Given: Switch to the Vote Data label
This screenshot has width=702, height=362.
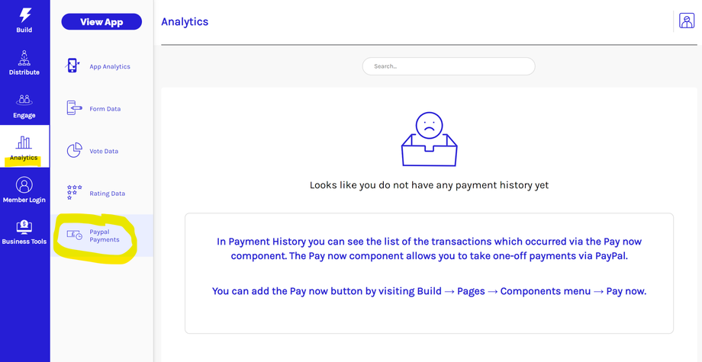Looking at the screenshot, I should [x=104, y=152].
